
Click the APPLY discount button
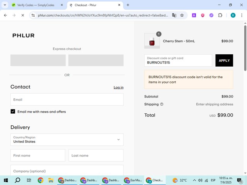tap(224, 61)
